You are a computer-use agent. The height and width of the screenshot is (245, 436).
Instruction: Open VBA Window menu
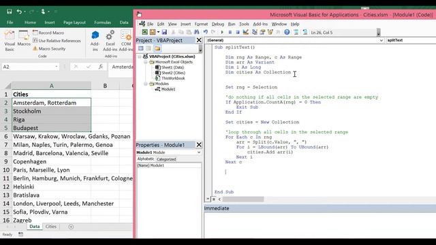click(279, 24)
